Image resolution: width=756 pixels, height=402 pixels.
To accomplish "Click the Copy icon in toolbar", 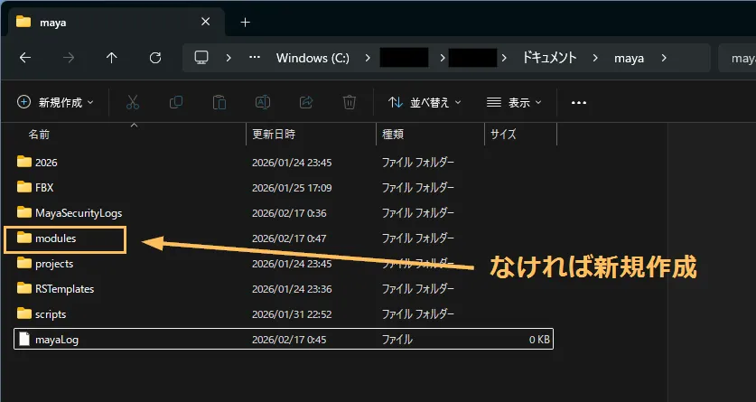I will pyautogui.click(x=176, y=103).
